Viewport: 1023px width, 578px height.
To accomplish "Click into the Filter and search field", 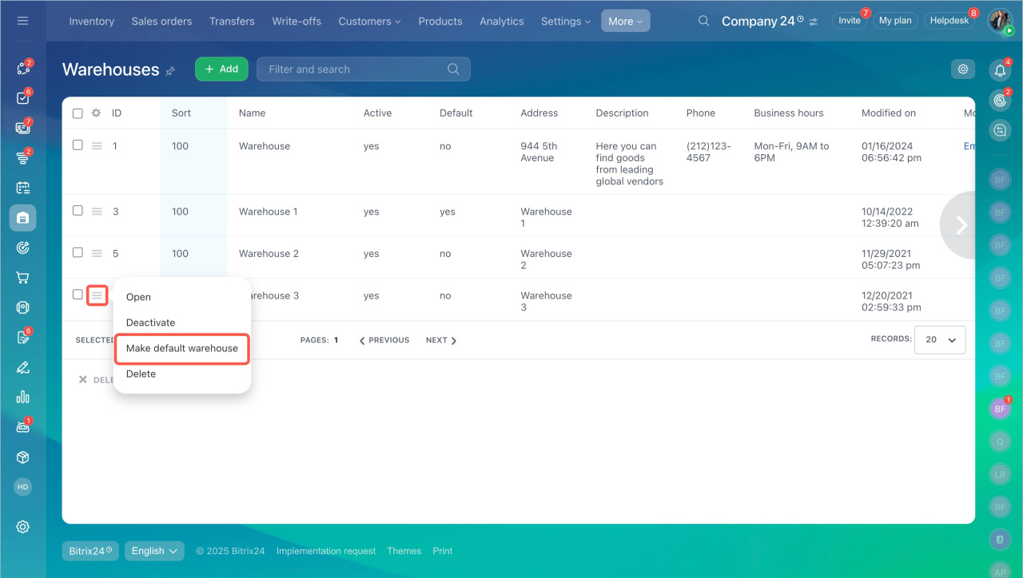I will click(x=364, y=69).
